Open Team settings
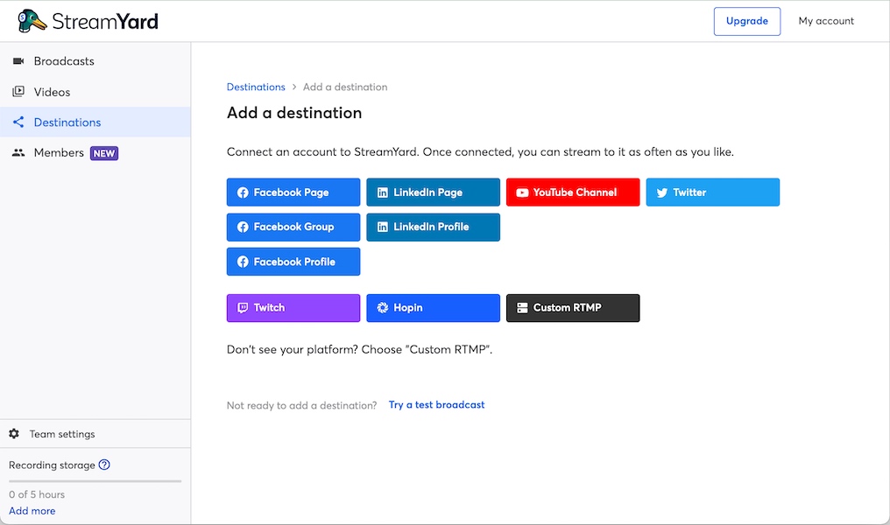The height and width of the screenshot is (525, 890). (95, 434)
